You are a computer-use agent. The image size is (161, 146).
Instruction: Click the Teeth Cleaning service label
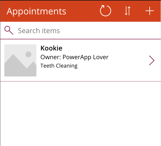pyautogui.click(x=59, y=66)
